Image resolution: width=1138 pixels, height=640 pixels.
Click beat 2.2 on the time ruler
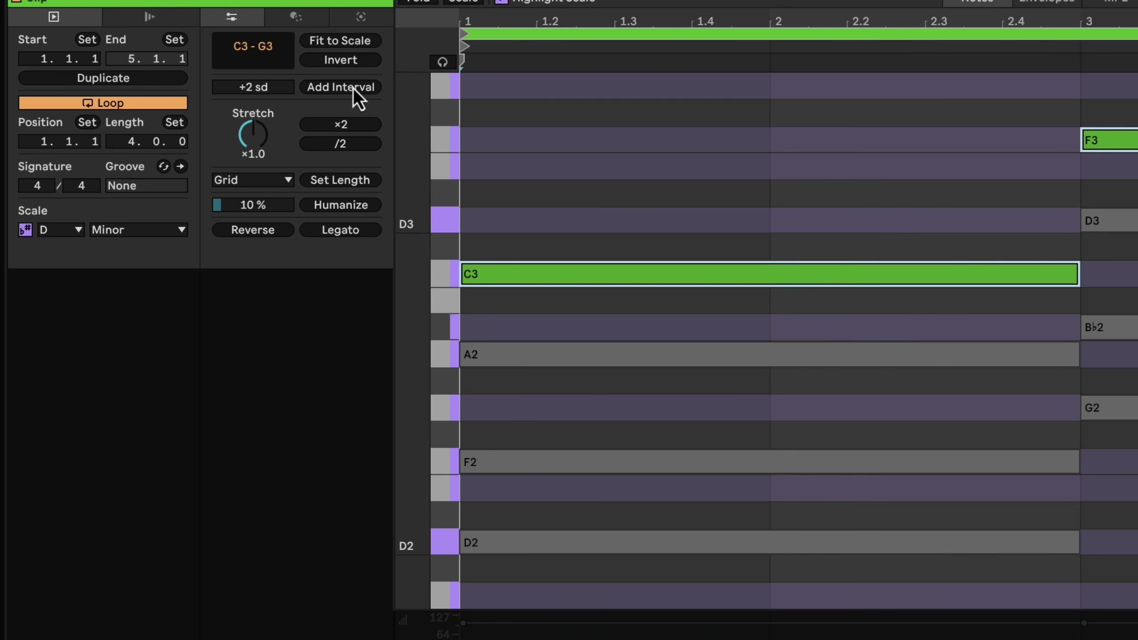coord(861,21)
